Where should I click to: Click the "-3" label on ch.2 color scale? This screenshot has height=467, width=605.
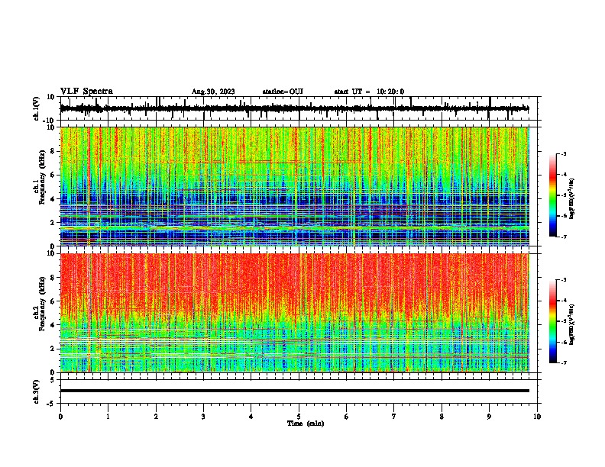point(564,280)
